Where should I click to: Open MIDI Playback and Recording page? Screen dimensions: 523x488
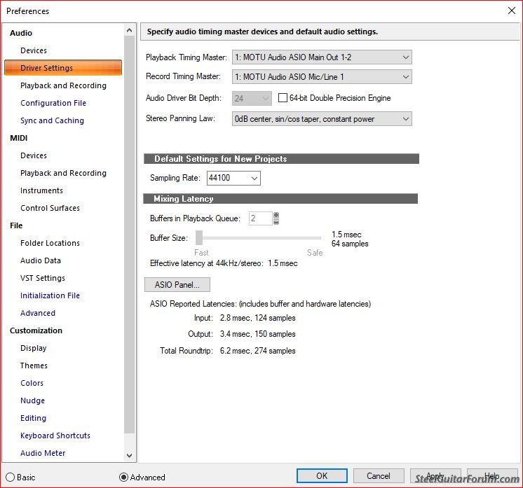coord(63,173)
